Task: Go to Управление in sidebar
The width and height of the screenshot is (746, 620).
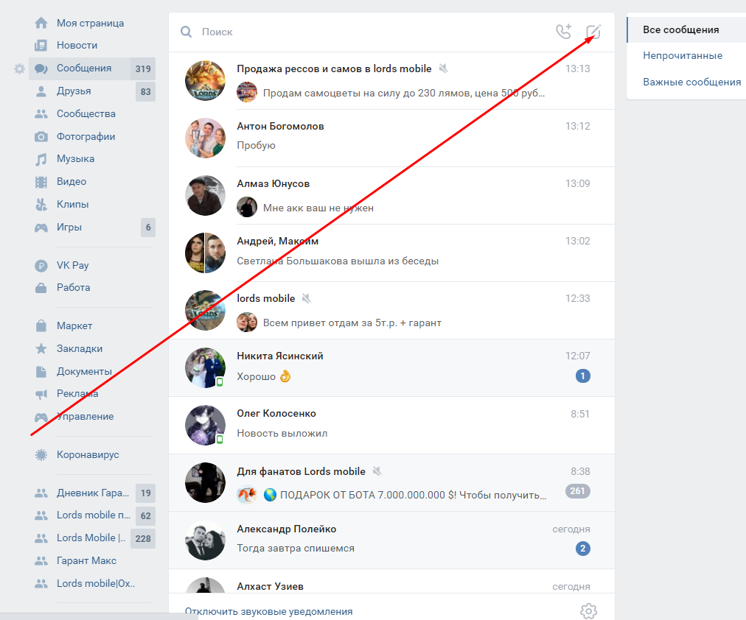Action: pos(86,417)
